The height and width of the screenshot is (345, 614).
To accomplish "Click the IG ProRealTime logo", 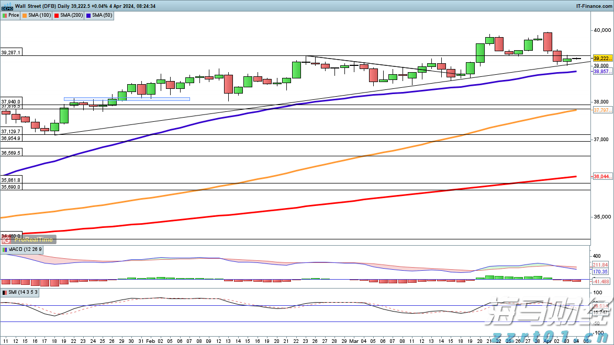I will (x=28, y=239).
